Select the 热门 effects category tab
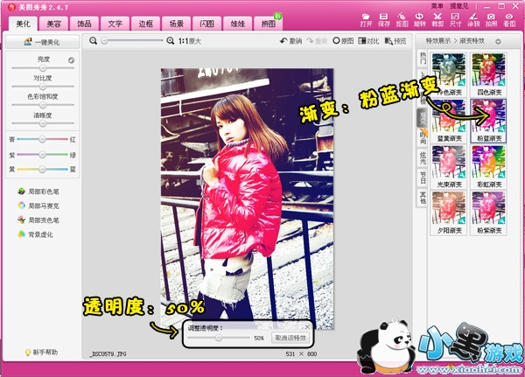 coord(423,59)
